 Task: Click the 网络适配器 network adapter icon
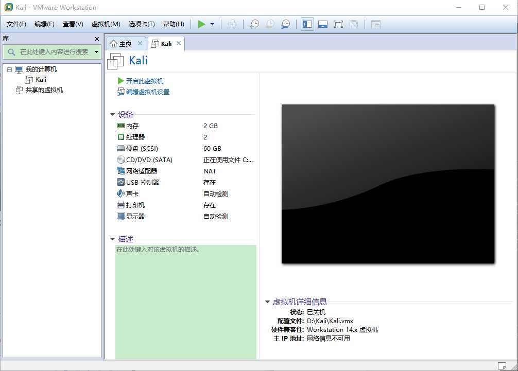pos(121,171)
